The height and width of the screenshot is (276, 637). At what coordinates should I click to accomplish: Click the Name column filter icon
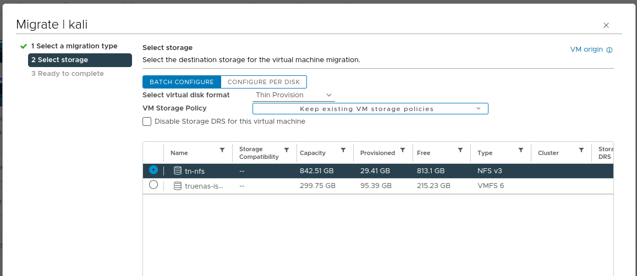pyautogui.click(x=222, y=150)
